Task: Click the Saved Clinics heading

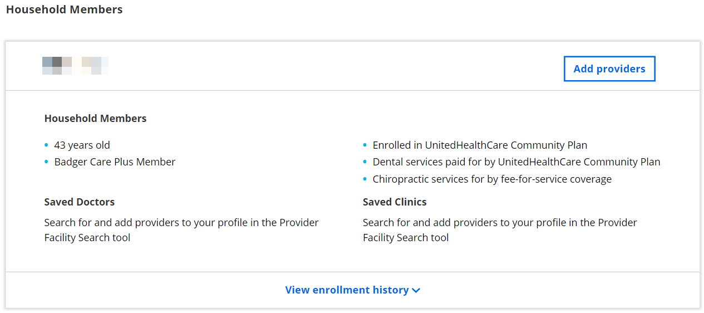Action: point(395,202)
